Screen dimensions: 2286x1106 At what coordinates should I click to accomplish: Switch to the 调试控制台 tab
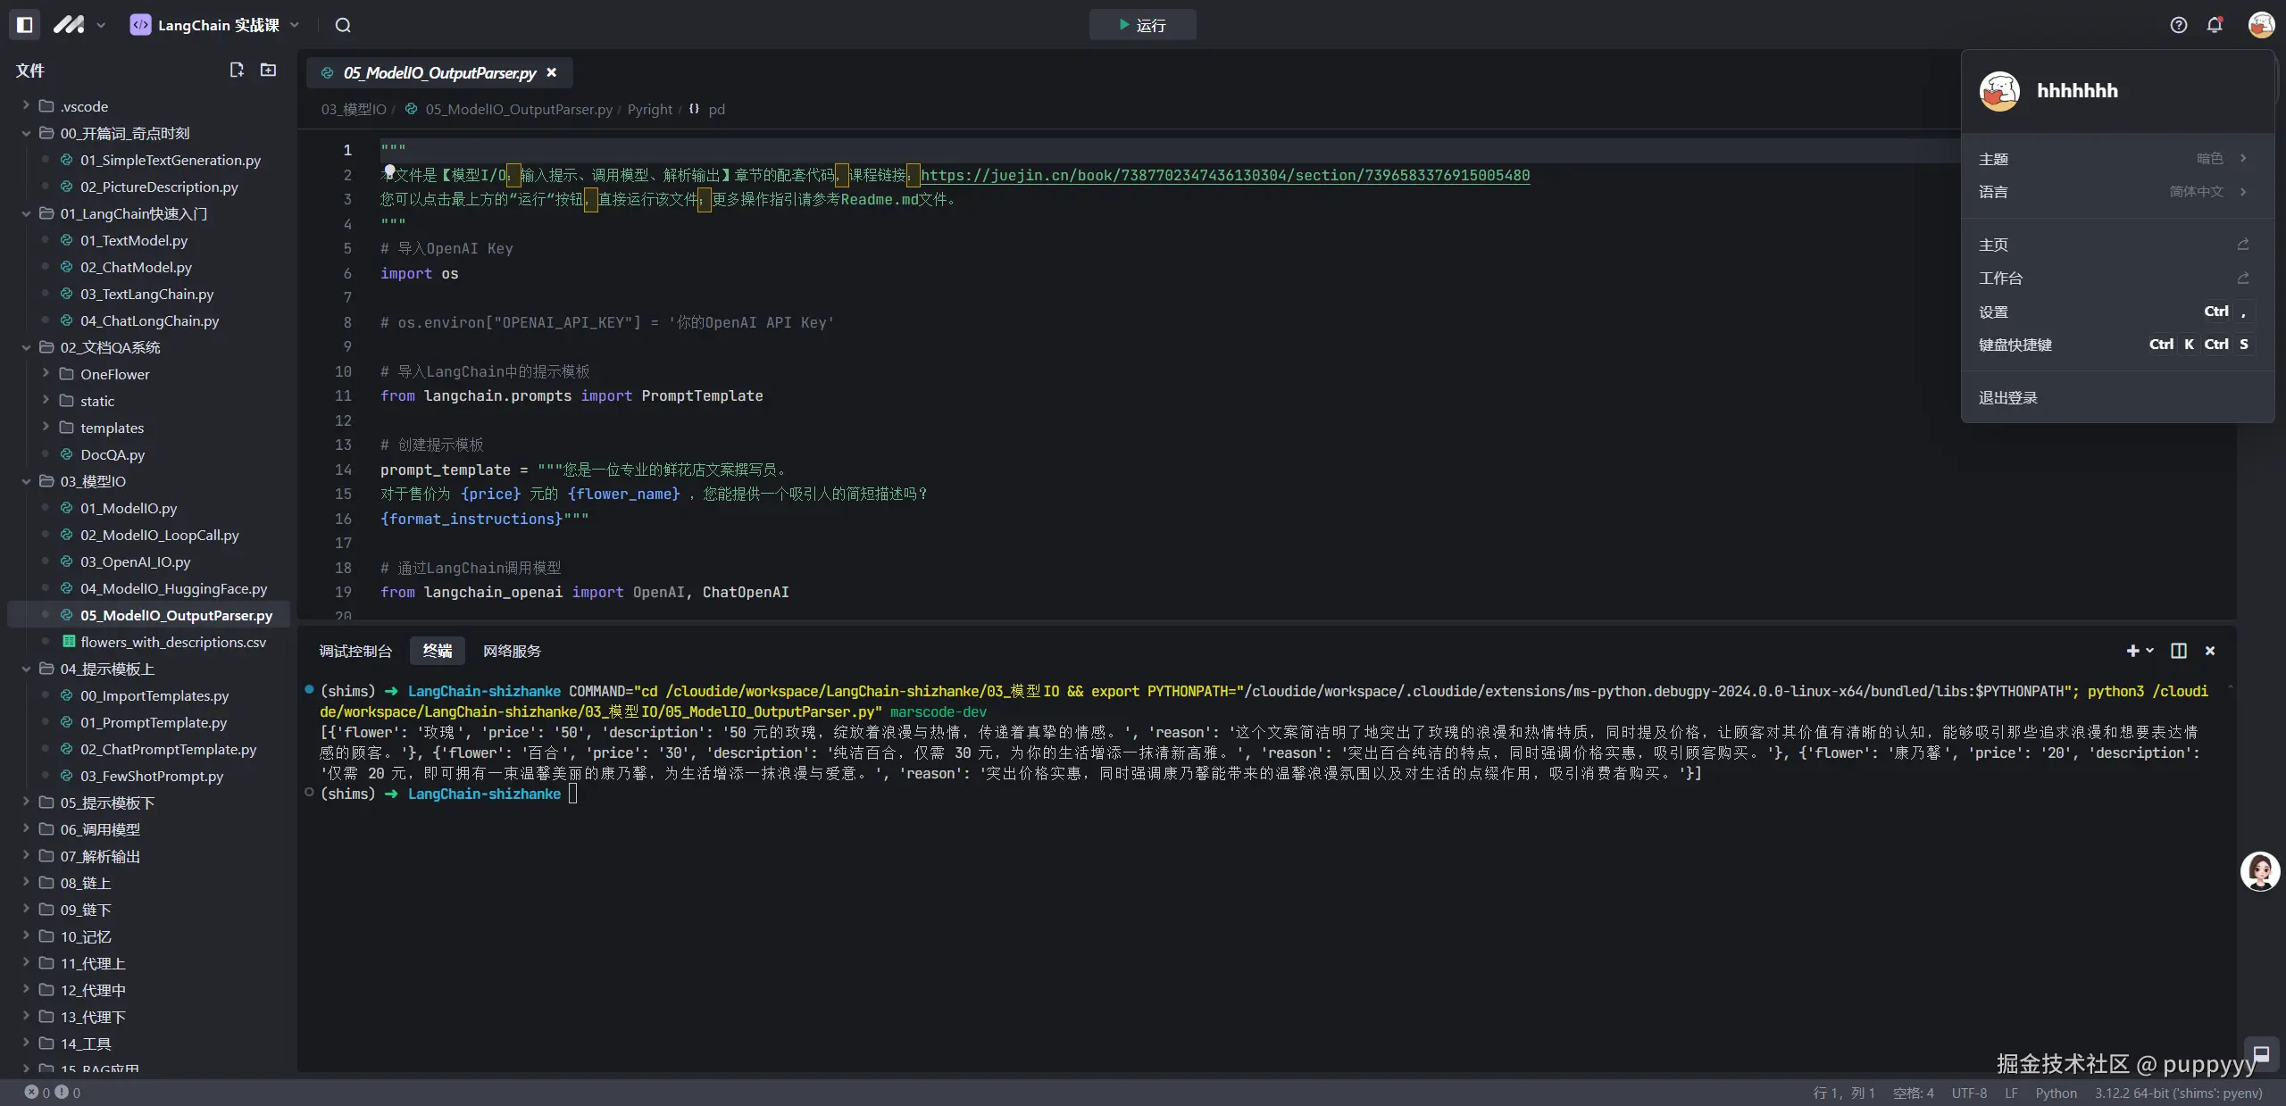[x=355, y=651]
